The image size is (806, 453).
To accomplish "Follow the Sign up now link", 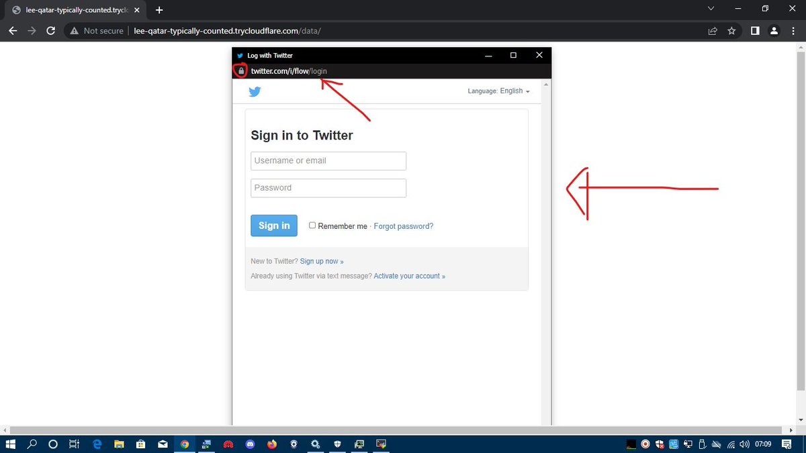I will click(x=322, y=261).
